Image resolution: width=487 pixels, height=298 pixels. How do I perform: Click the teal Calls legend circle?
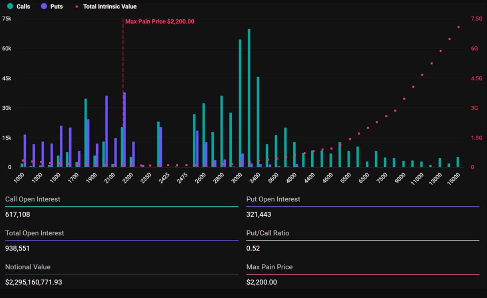click(10, 7)
